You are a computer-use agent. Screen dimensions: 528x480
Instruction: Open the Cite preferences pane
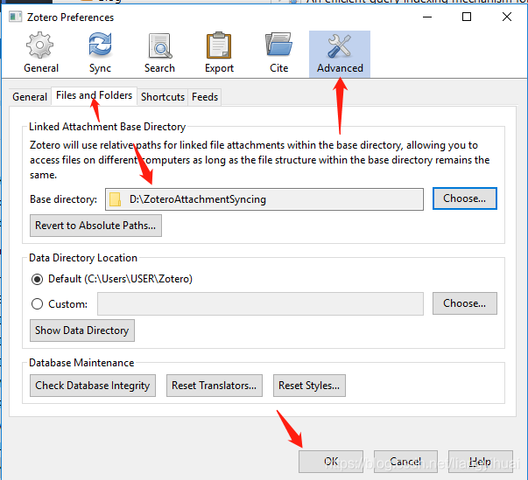pos(278,53)
